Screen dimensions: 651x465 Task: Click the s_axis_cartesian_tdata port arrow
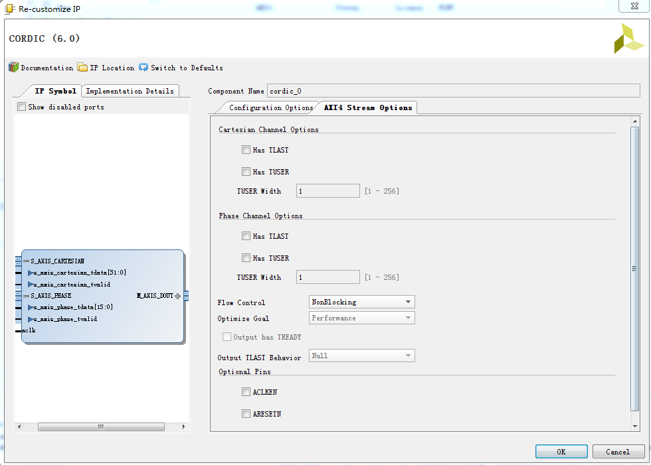31,273
